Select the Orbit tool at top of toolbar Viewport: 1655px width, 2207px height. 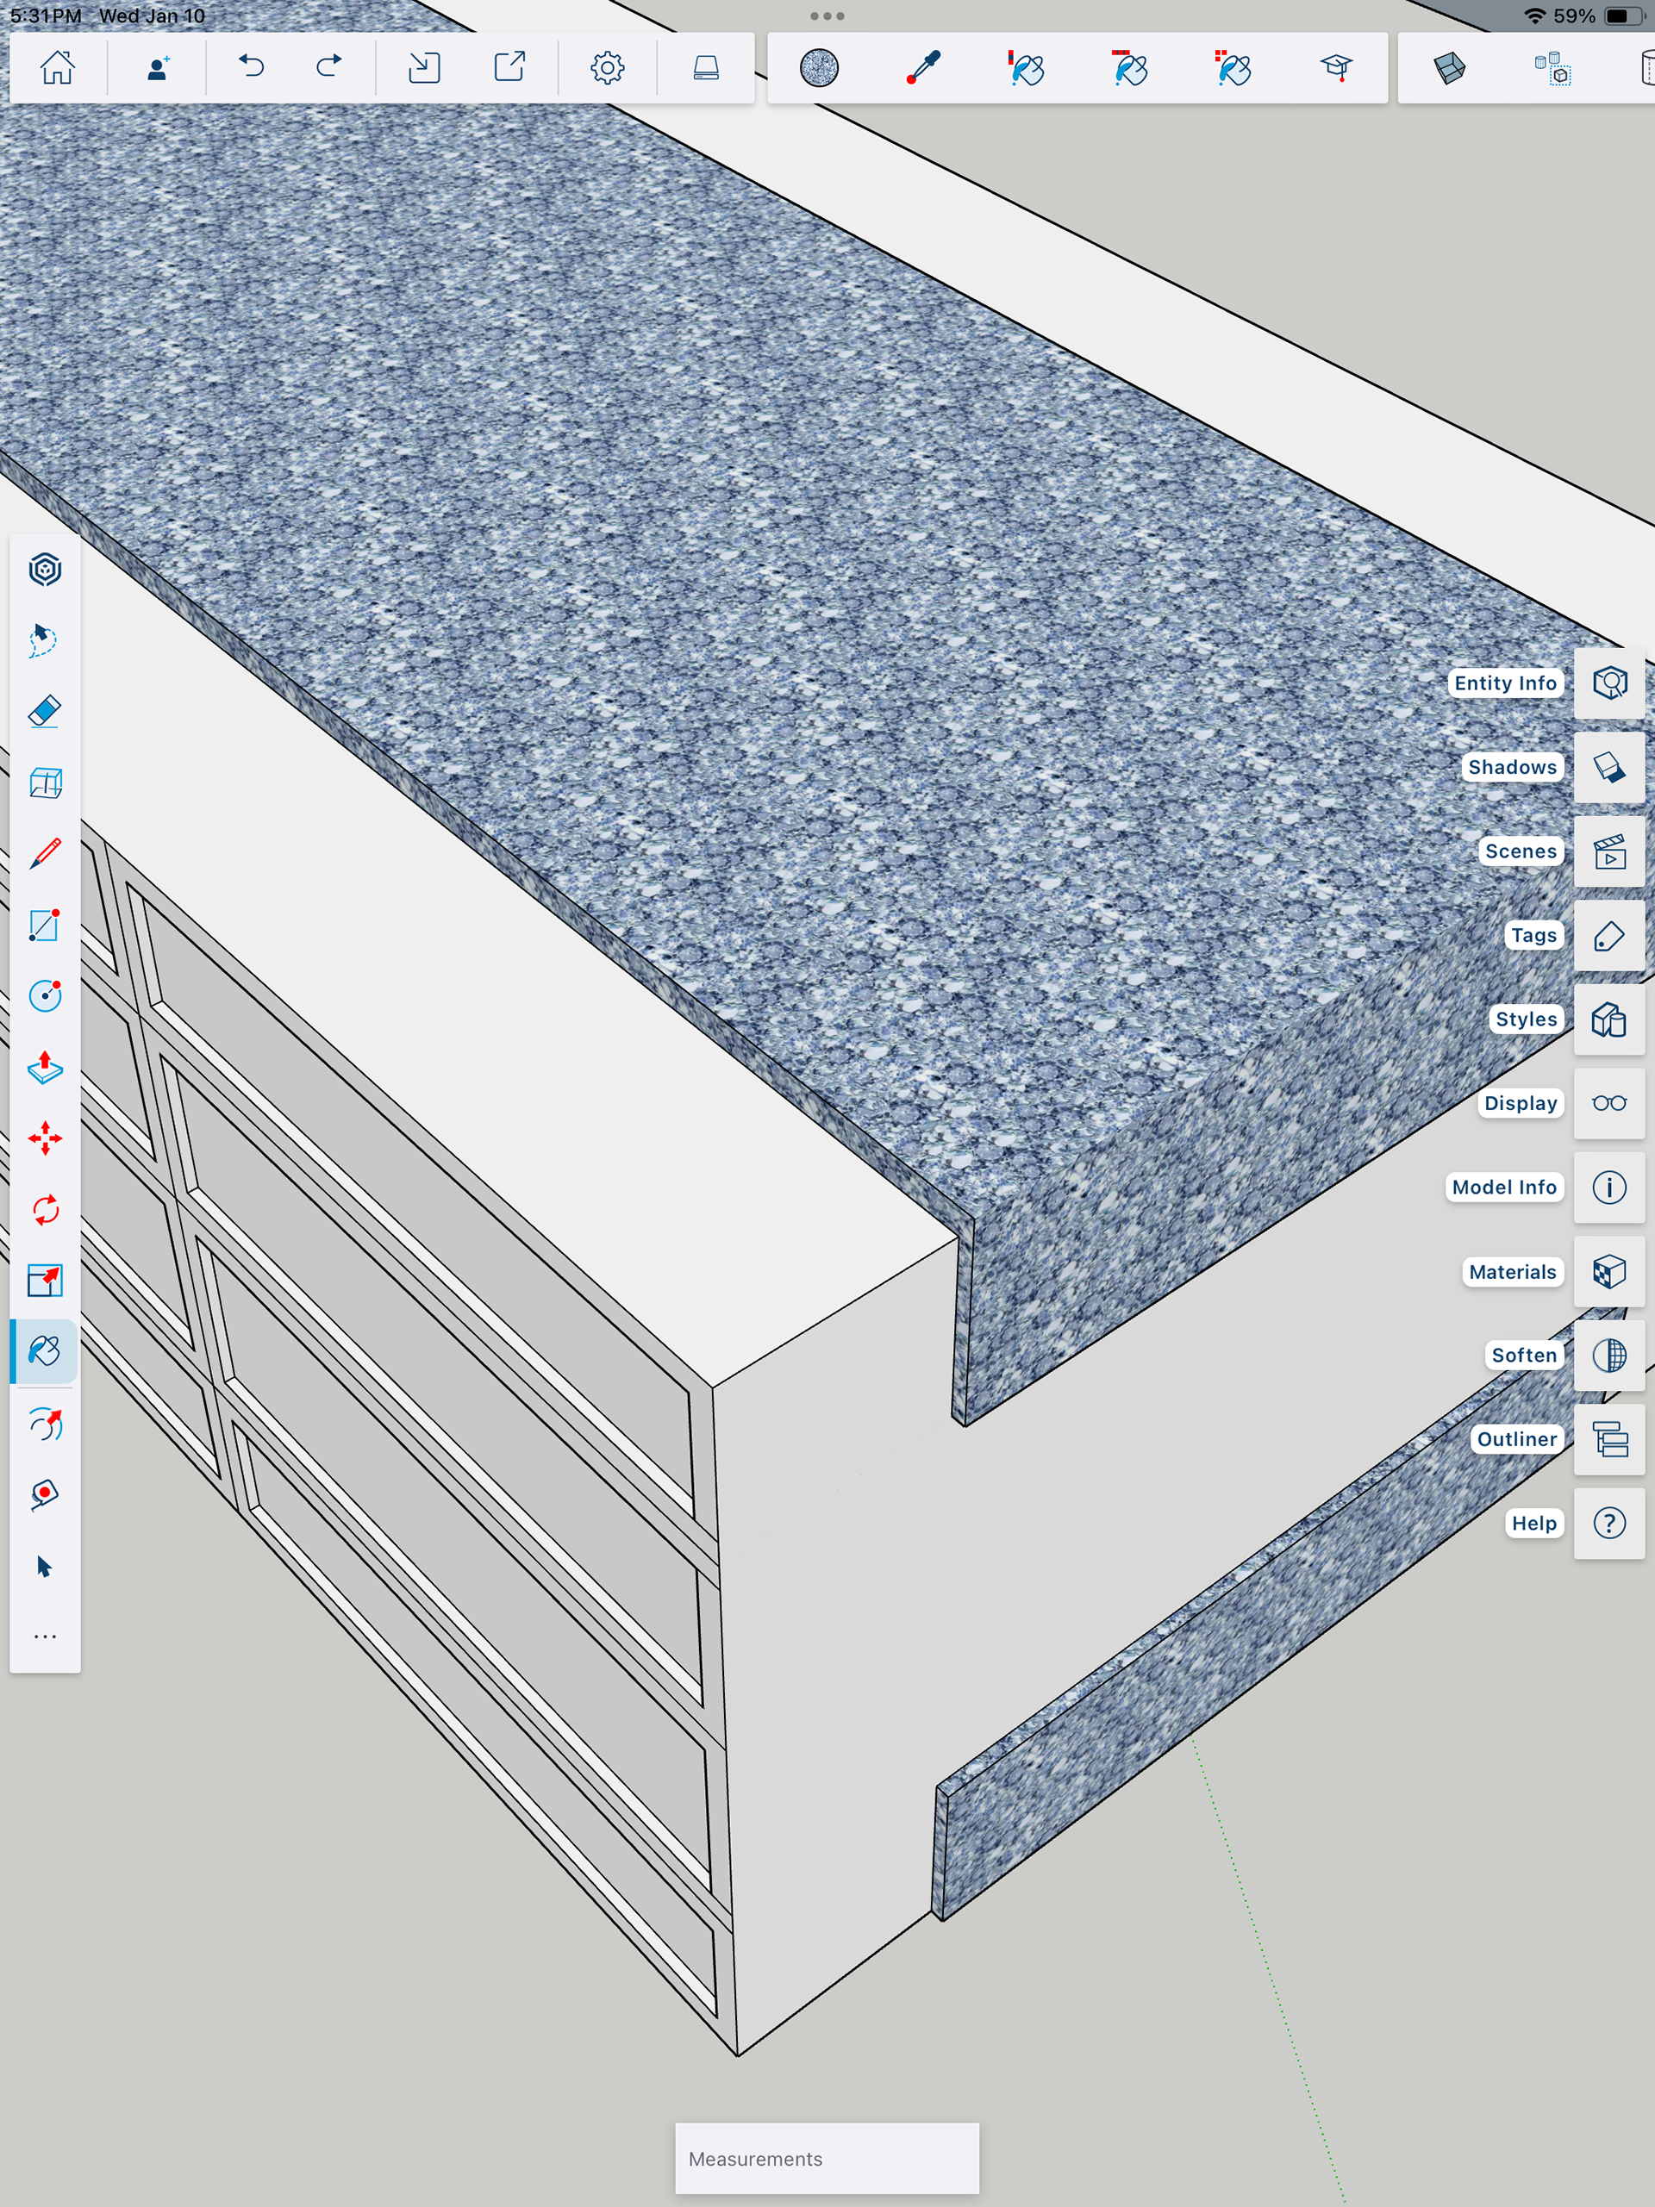(45, 570)
